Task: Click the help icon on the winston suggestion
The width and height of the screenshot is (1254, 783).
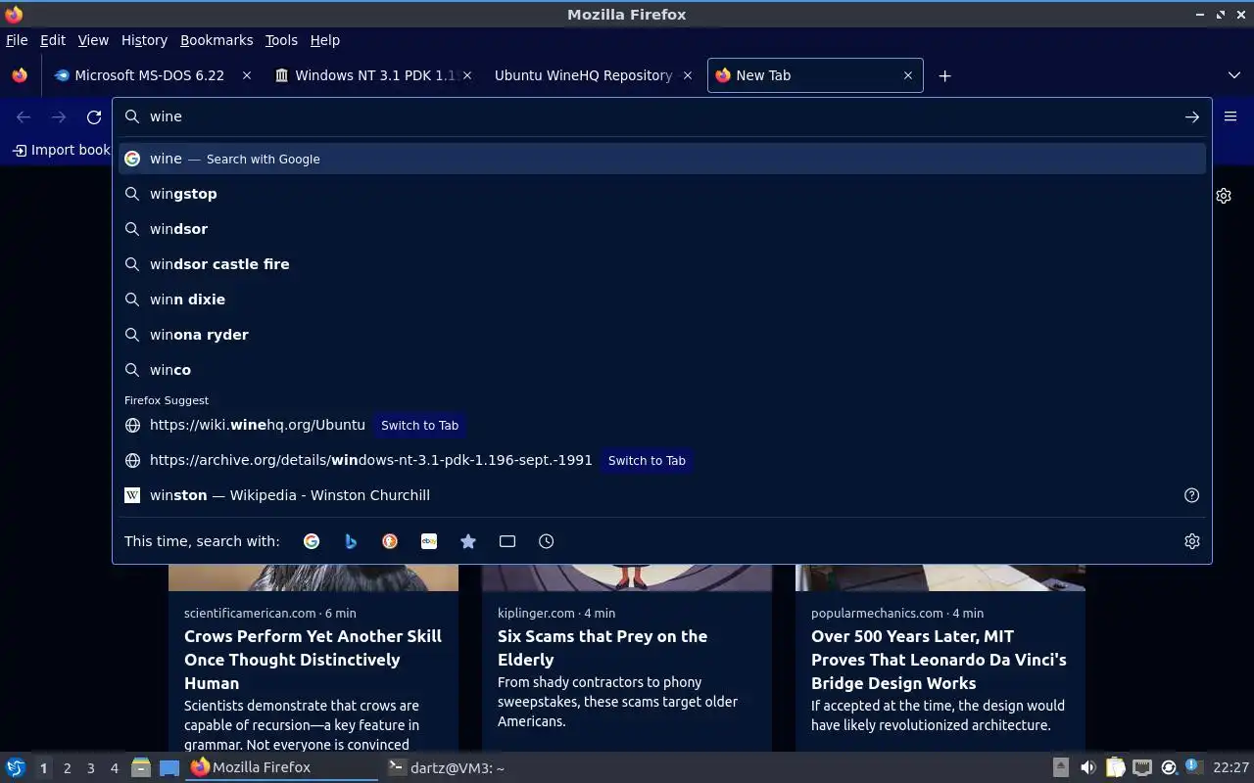Action: coord(1191,495)
